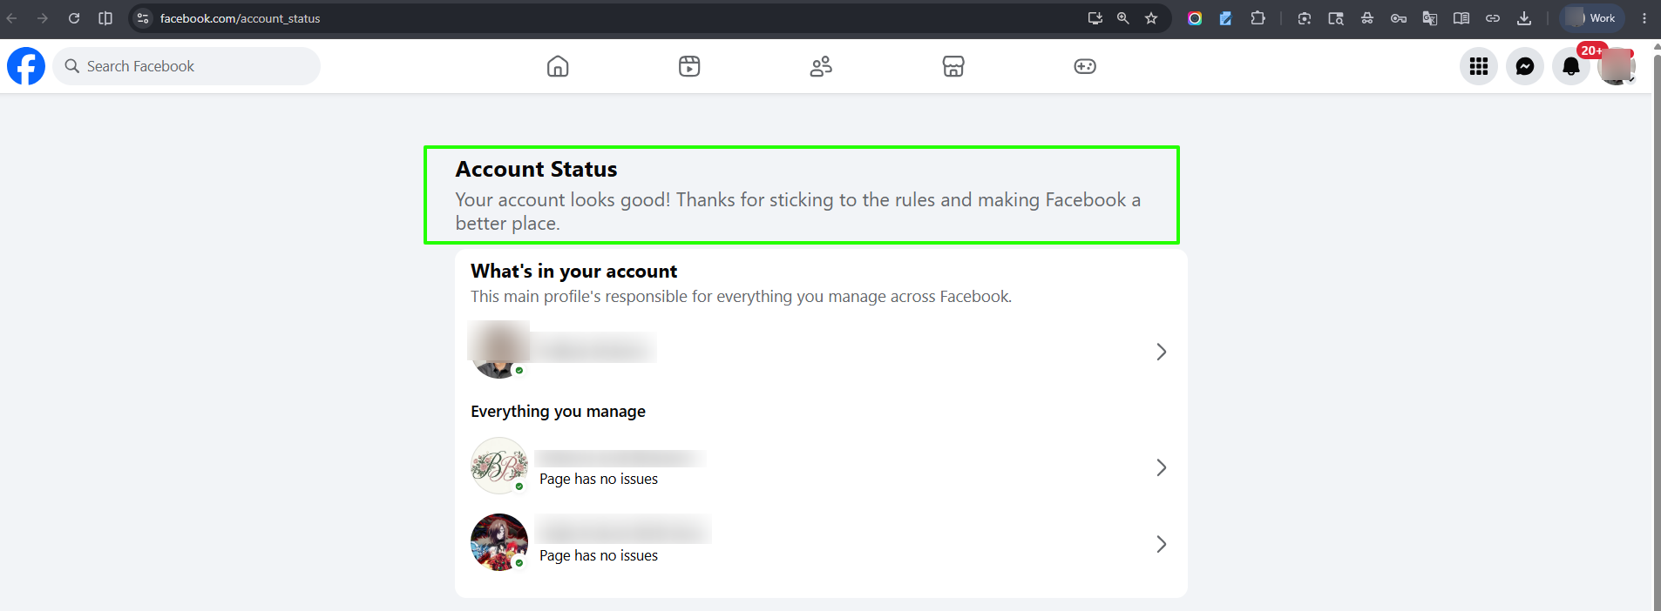The image size is (1661, 611).
Task: Open the password key icon
Action: click(1399, 18)
